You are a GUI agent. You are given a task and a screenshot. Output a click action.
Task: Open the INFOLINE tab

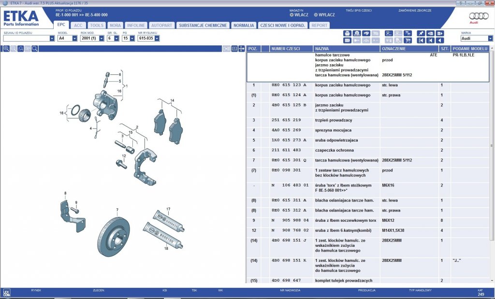(x=136, y=25)
